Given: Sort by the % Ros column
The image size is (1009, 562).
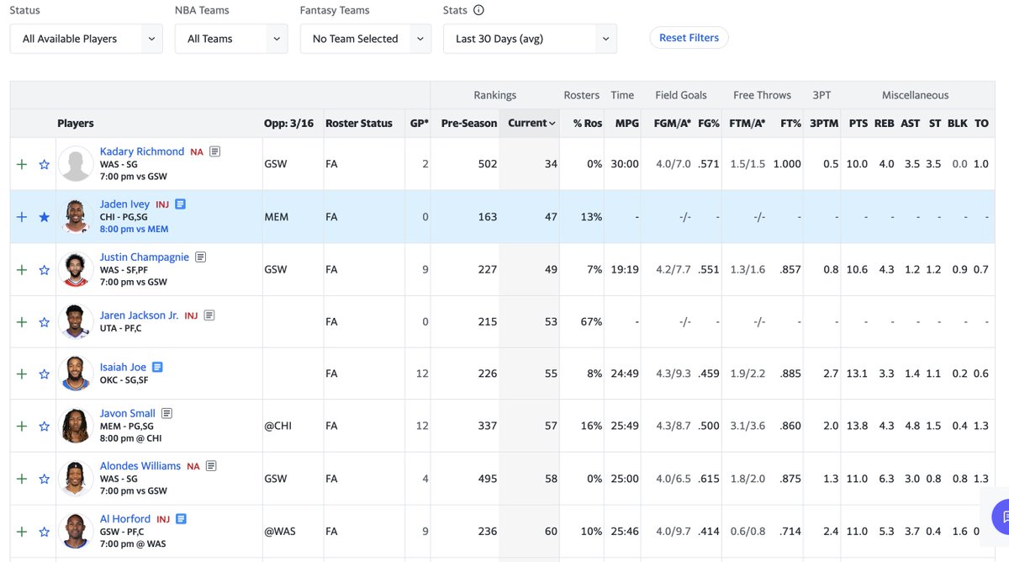Looking at the screenshot, I should pos(588,123).
